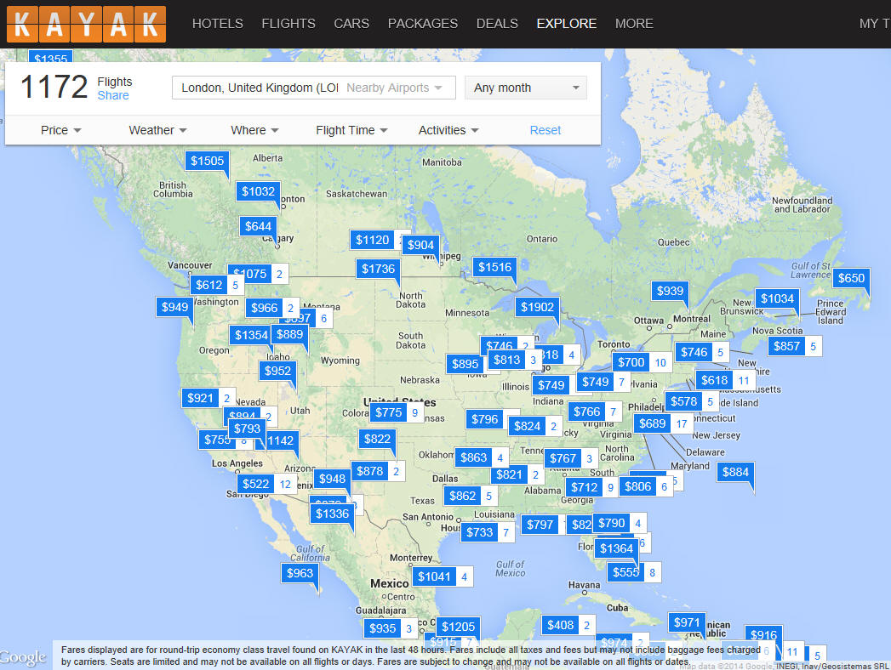Go to the CARS section
This screenshot has width=891, height=670.
click(351, 23)
